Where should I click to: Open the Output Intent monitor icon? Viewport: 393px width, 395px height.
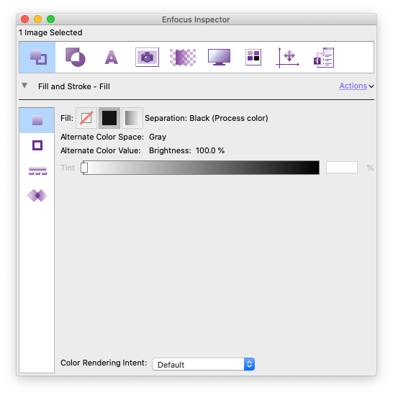click(219, 57)
